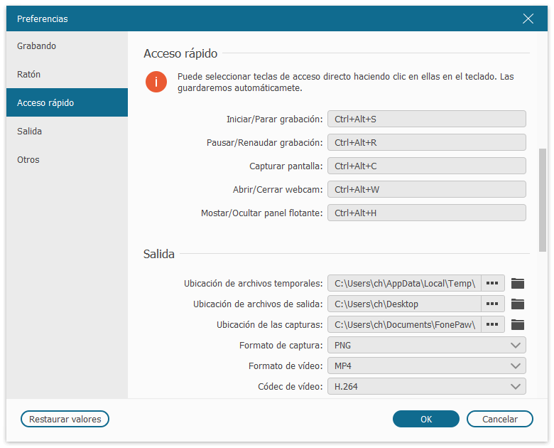Click the captures path Documents\FonePaw field

pyautogui.click(x=404, y=324)
